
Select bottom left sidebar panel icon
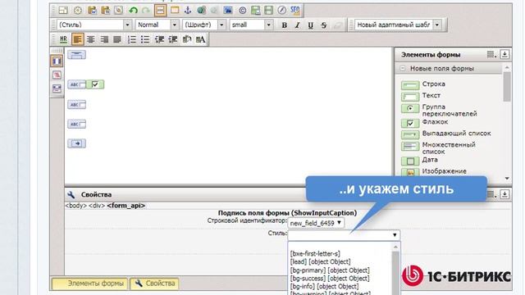[x=57, y=88]
